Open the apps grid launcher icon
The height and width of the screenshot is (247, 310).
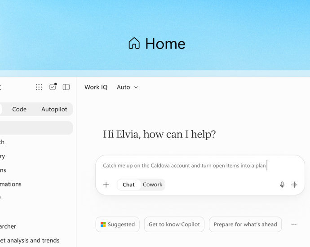39,87
